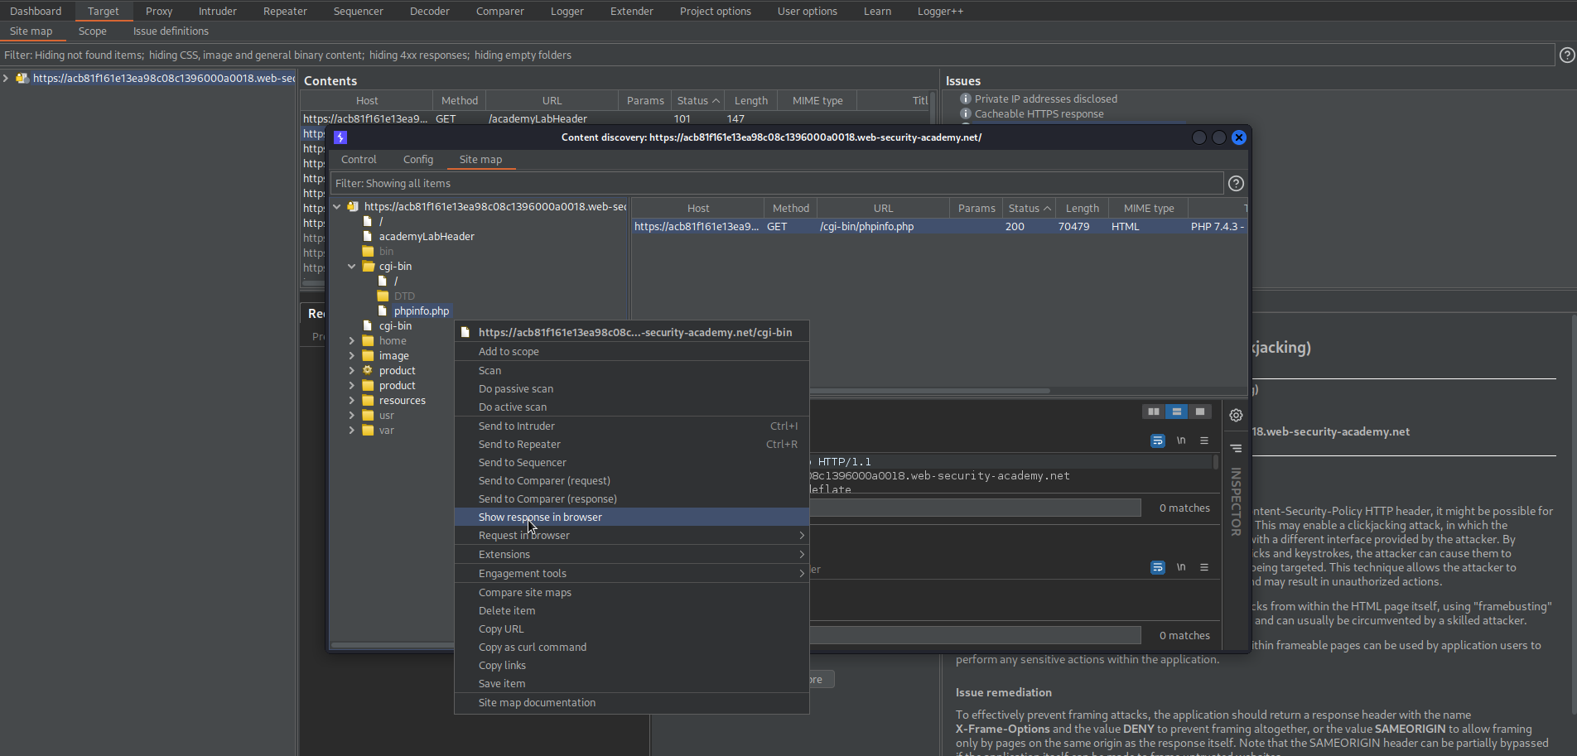Screen dimensions: 1577x756
Task: Open Request in browser submenu
Action: (632, 536)
